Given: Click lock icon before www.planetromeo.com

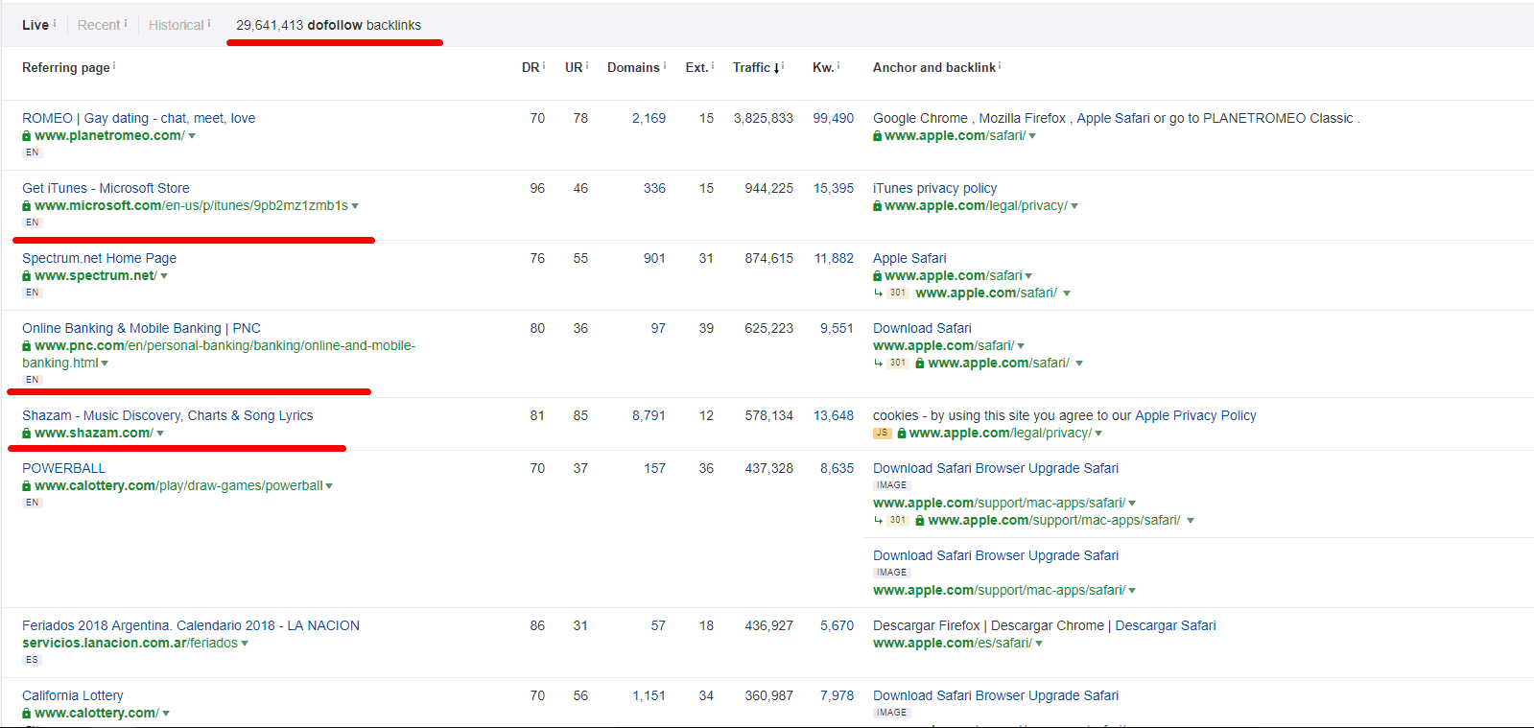Looking at the screenshot, I should 27,136.
